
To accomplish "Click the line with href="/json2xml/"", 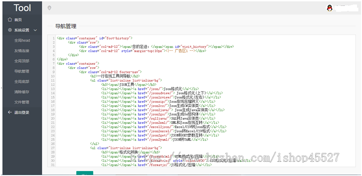I will tap(160, 123).
